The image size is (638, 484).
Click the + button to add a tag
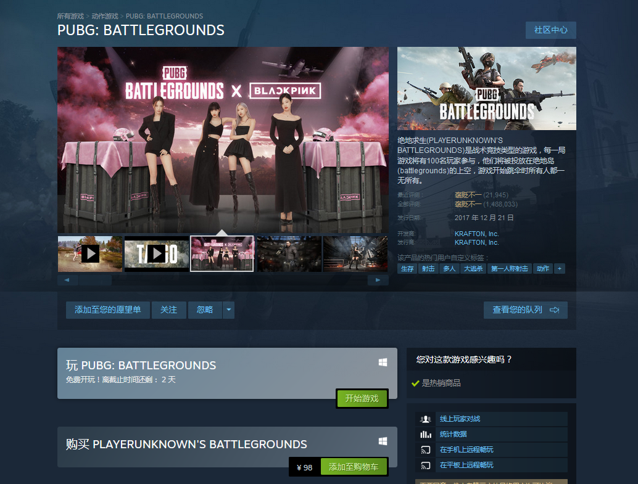tap(559, 268)
